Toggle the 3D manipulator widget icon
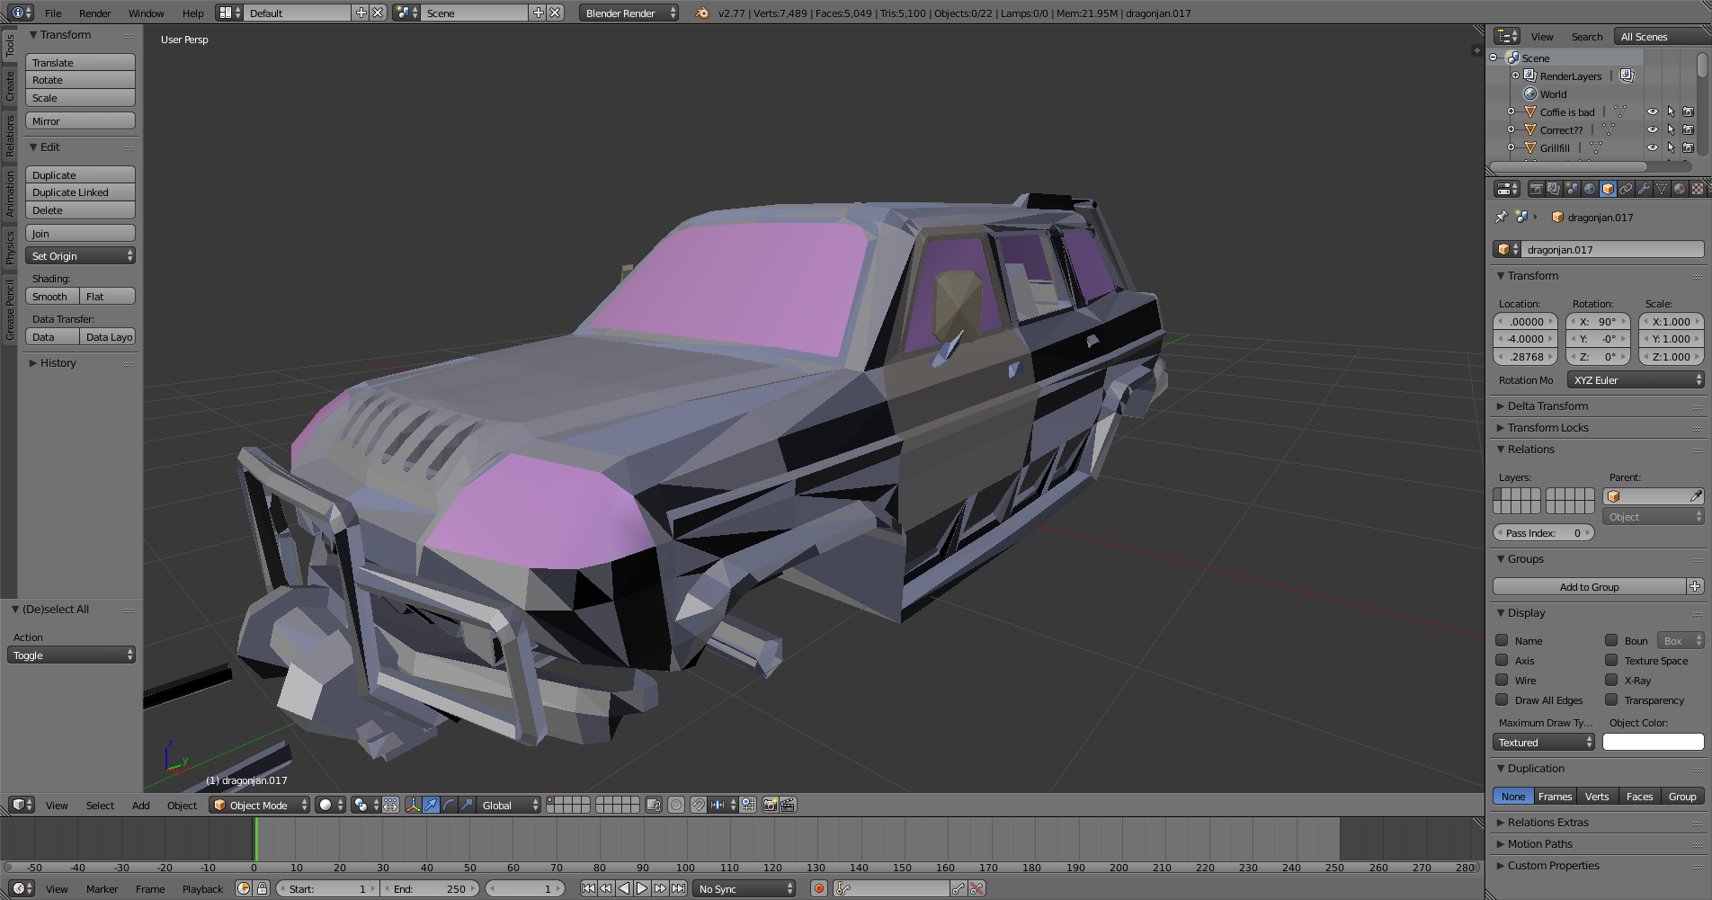Screen dimensions: 1712x900 coord(413,805)
